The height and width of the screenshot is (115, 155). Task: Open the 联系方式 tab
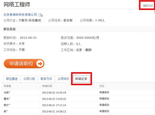coord(46,79)
